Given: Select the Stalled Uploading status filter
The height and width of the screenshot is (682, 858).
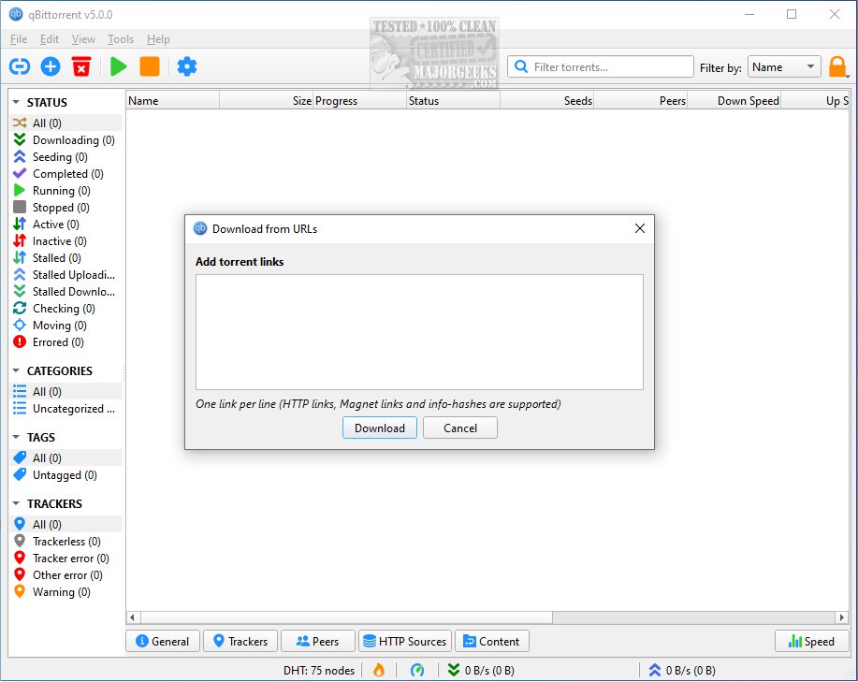Looking at the screenshot, I should click(x=65, y=275).
